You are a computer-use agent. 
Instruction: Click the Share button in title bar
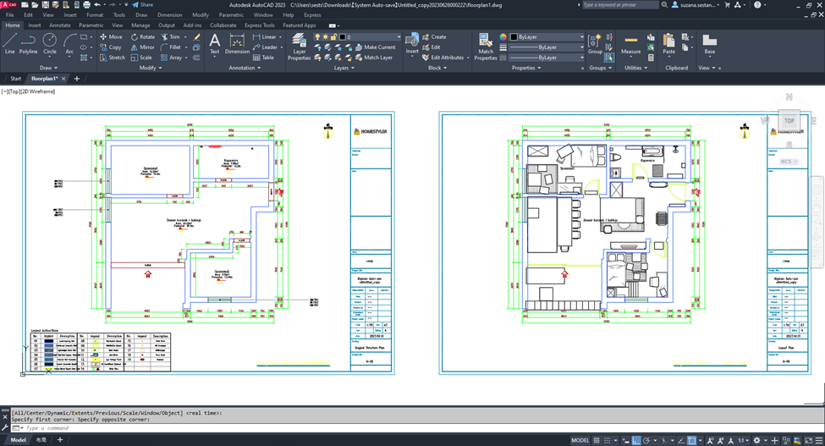pos(142,4)
